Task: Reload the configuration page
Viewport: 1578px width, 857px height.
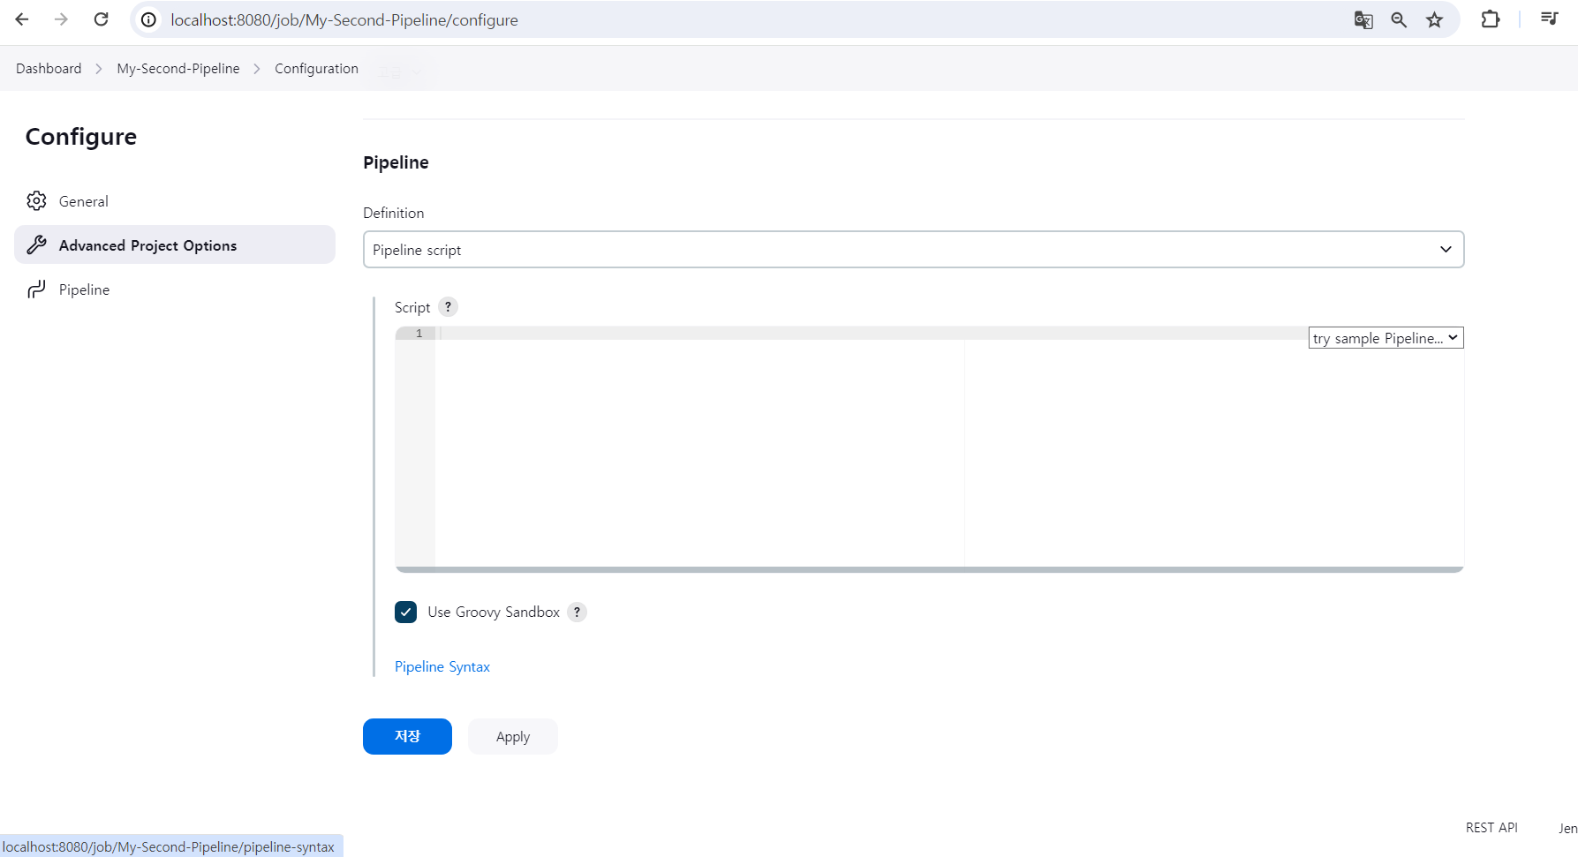Action: (x=101, y=19)
